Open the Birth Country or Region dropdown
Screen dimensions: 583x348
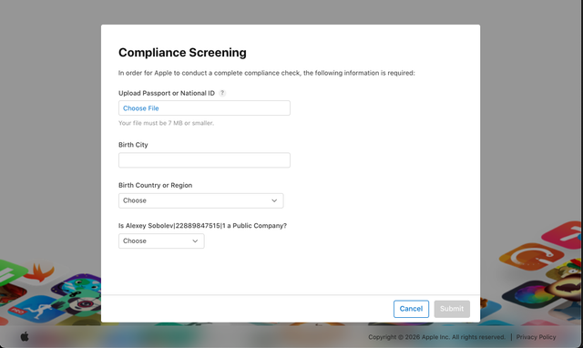tap(200, 200)
